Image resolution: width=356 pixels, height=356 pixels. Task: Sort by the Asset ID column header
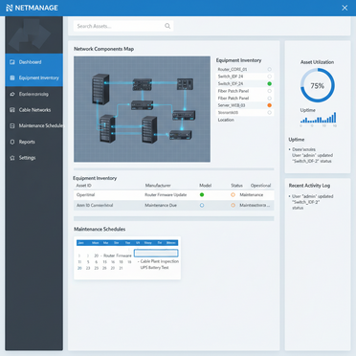click(x=84, y=186)
